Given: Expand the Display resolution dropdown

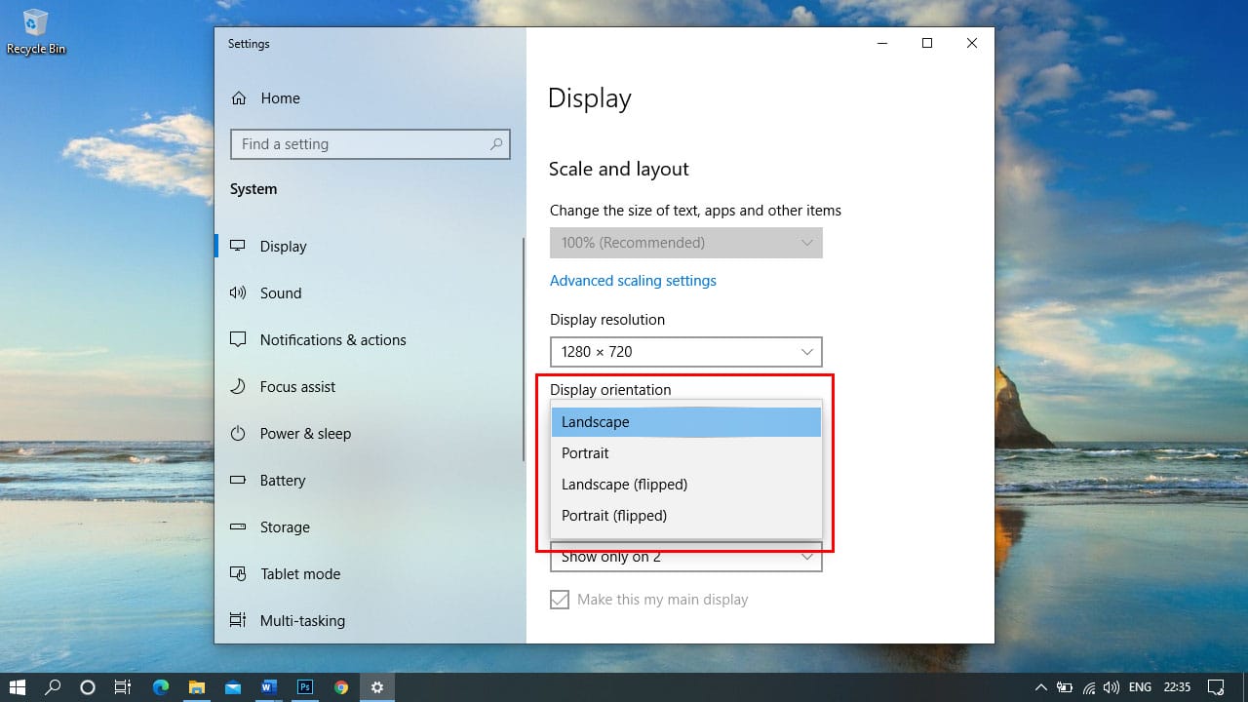Looking at the screenshot, I should pos(685,352).
